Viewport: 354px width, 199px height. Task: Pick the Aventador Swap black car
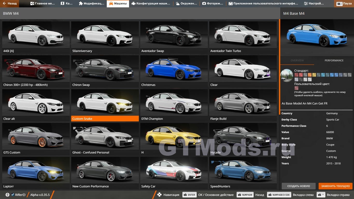click(x=174, y=37)
